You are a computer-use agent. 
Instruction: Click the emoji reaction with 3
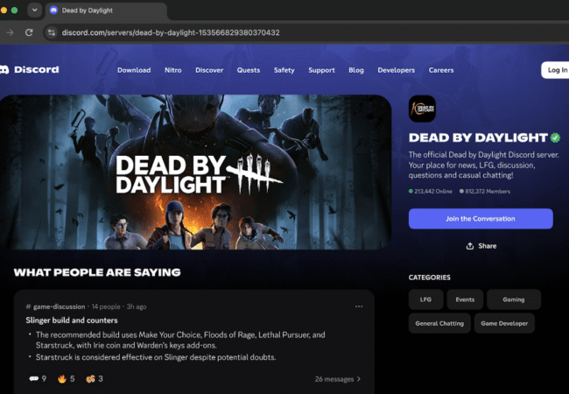[95, 379]
